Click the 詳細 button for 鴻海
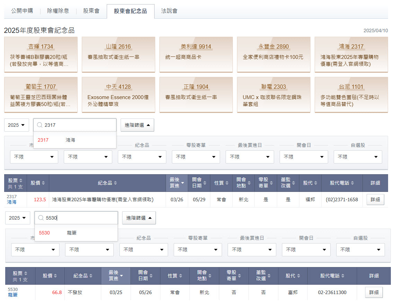This screenshot has width=403, height=301. coord(375,200)
